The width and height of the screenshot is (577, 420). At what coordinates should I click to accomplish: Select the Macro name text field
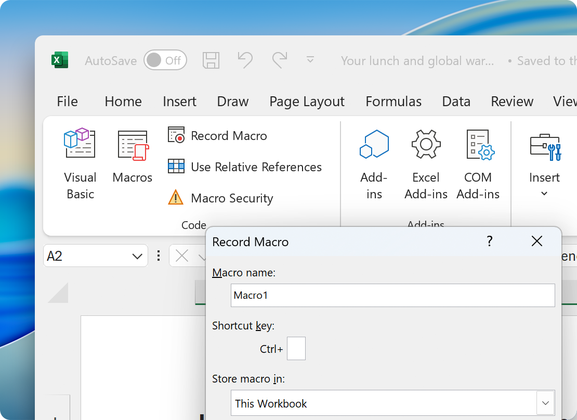click(x=392, y=295)
